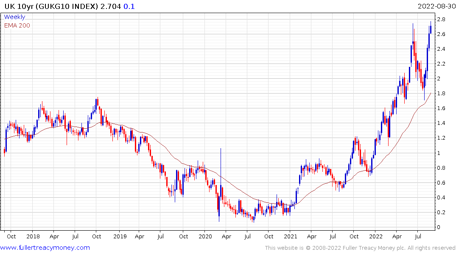
Task: Select the 2022 x-axis label
Action: (x=376, y=236)
